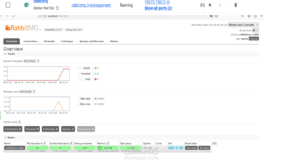Click the Running status text
Viewport: 283px width, 164px height.
126,5
